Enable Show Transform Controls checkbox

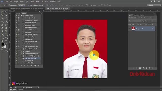point(28,5)
